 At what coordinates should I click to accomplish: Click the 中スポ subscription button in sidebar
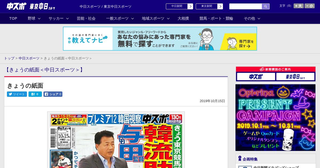point(256,77)
